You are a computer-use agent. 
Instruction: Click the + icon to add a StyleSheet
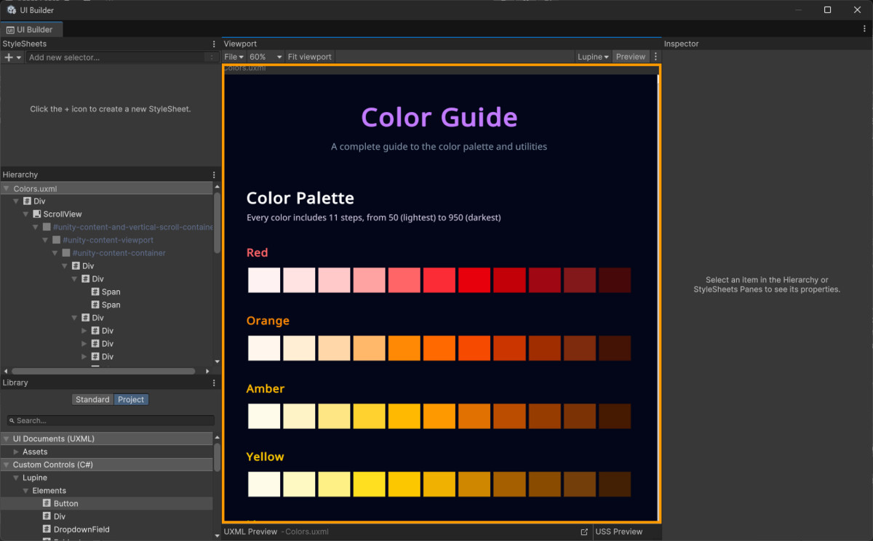pyautogui.click(x=7, y=57)
